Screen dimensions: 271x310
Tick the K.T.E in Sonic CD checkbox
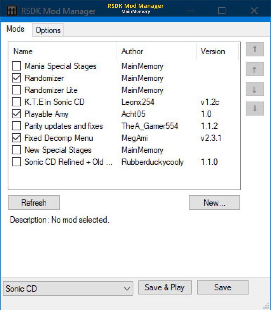(x=17, y=102)
